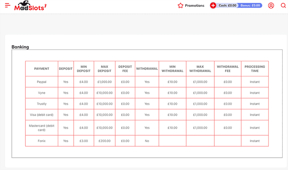Select the Paypal payment cell
The image size is (288, 170).
click(x=42, y=82)
